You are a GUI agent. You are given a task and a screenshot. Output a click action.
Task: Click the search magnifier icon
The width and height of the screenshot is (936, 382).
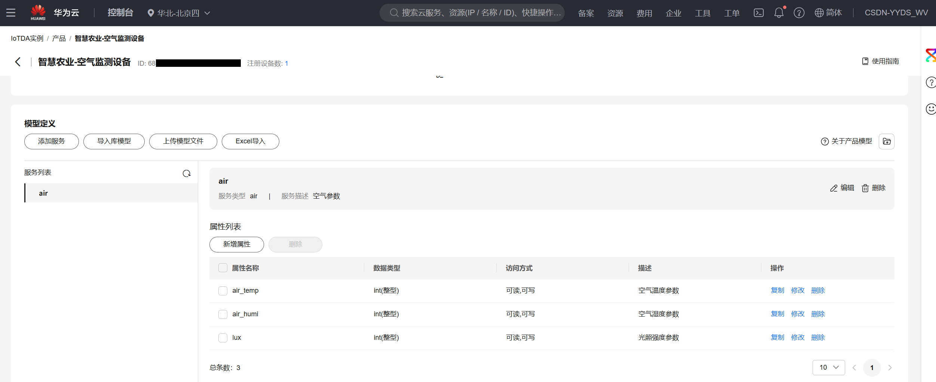coord(394,13)
